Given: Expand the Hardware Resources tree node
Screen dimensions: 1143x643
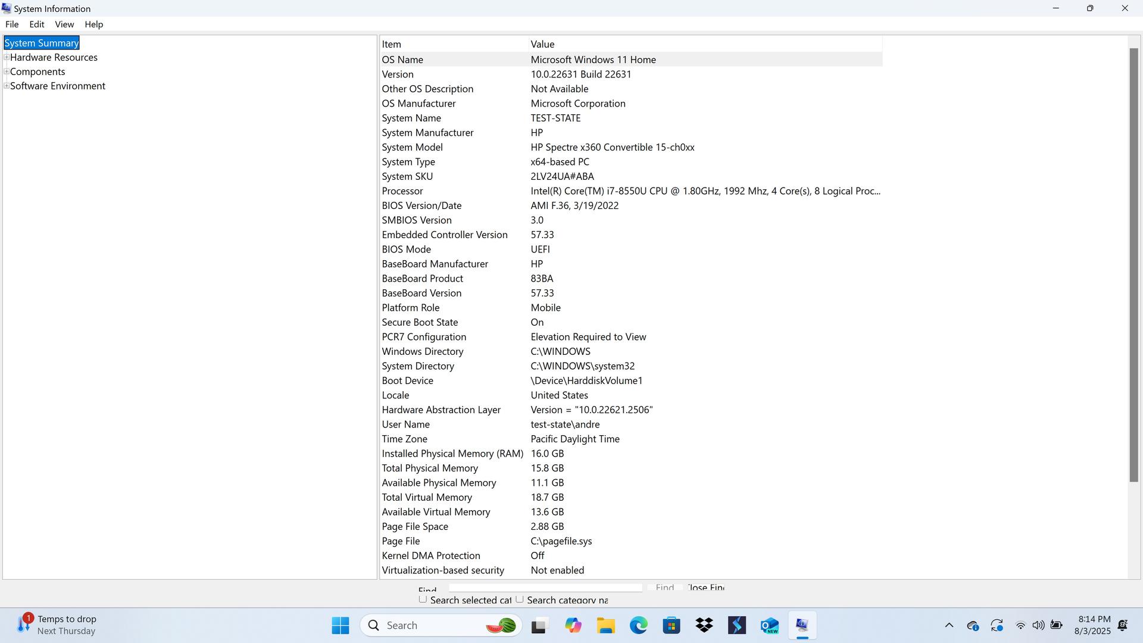Looking at the screenshot, I should pyautogui.click(x=7, y=57).
